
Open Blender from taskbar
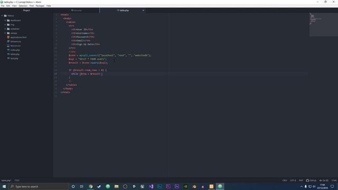point(194,186)
